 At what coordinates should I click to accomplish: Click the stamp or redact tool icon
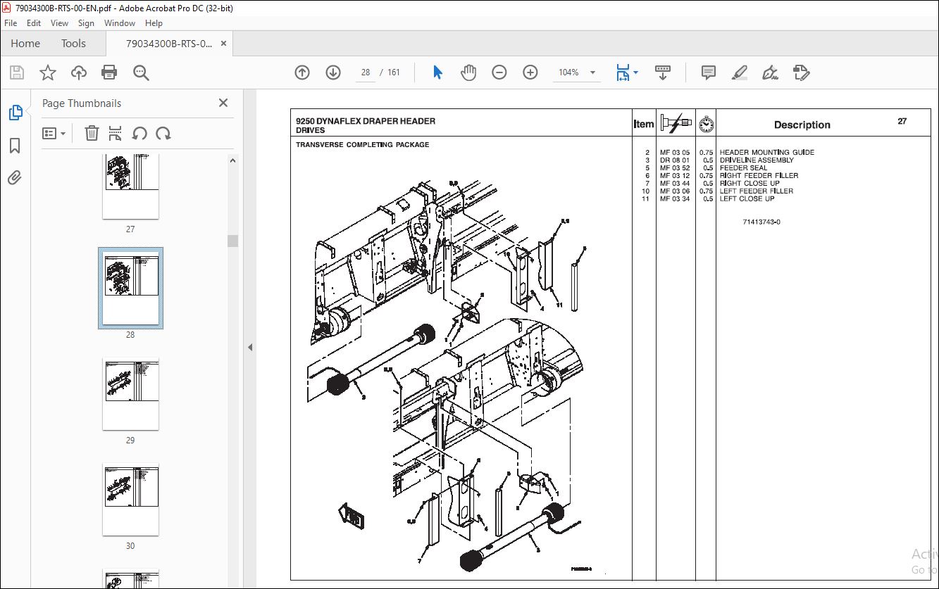click(x=801, y=72)
